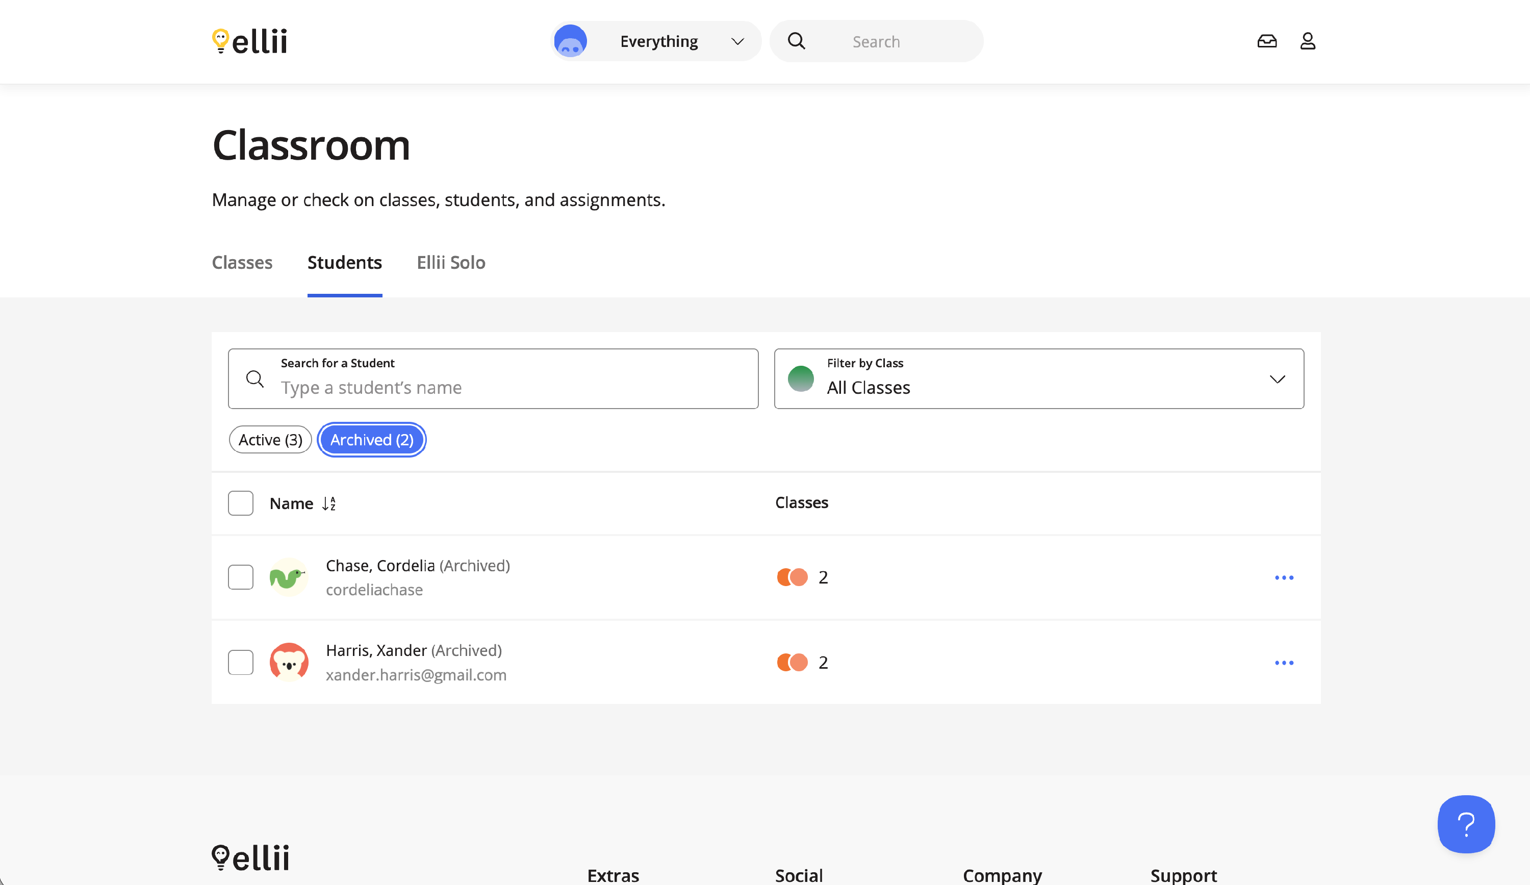The width and height of the screenshot is (1530, 885).
Task: Open the user account profile icon
Action: (1307, 41)
